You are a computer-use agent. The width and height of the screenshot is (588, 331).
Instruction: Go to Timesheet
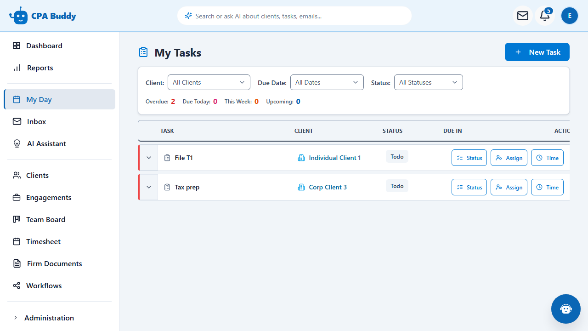click(x=60, y=241)
